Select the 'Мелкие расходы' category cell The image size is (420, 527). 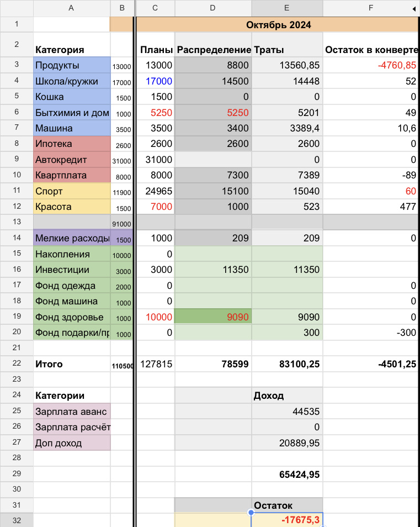tap(72, 238)
